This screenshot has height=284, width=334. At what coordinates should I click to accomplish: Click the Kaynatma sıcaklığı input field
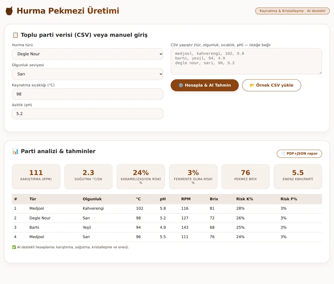pyautogui.click(x=88, y=94)
